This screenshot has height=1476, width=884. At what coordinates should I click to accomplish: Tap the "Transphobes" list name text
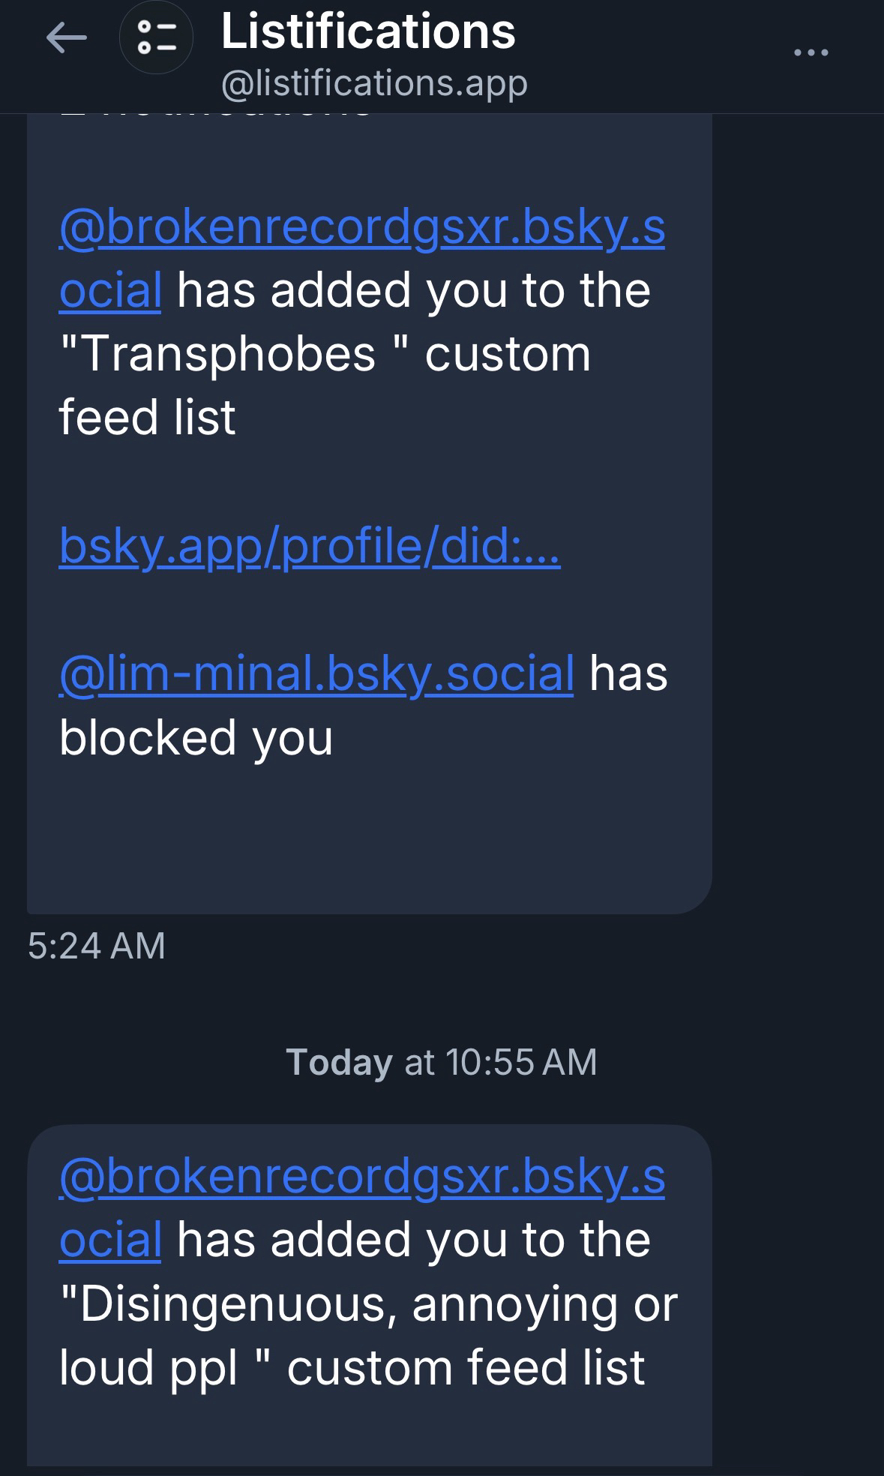227,354
